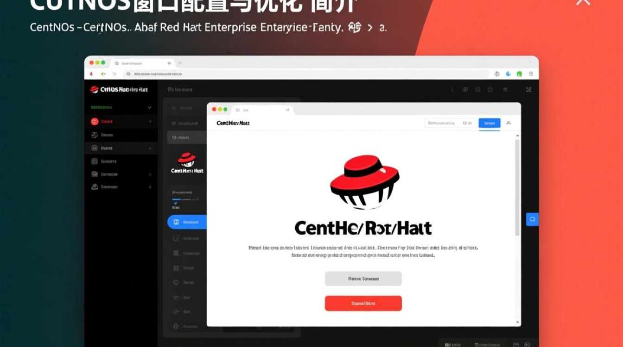Click the address bar of the rear browser window
623x347 pixels.
tap(306, 74)
